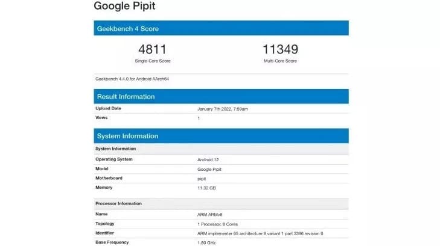Click the blue System Information header
The image size is (440, 246).
[221, 136]
